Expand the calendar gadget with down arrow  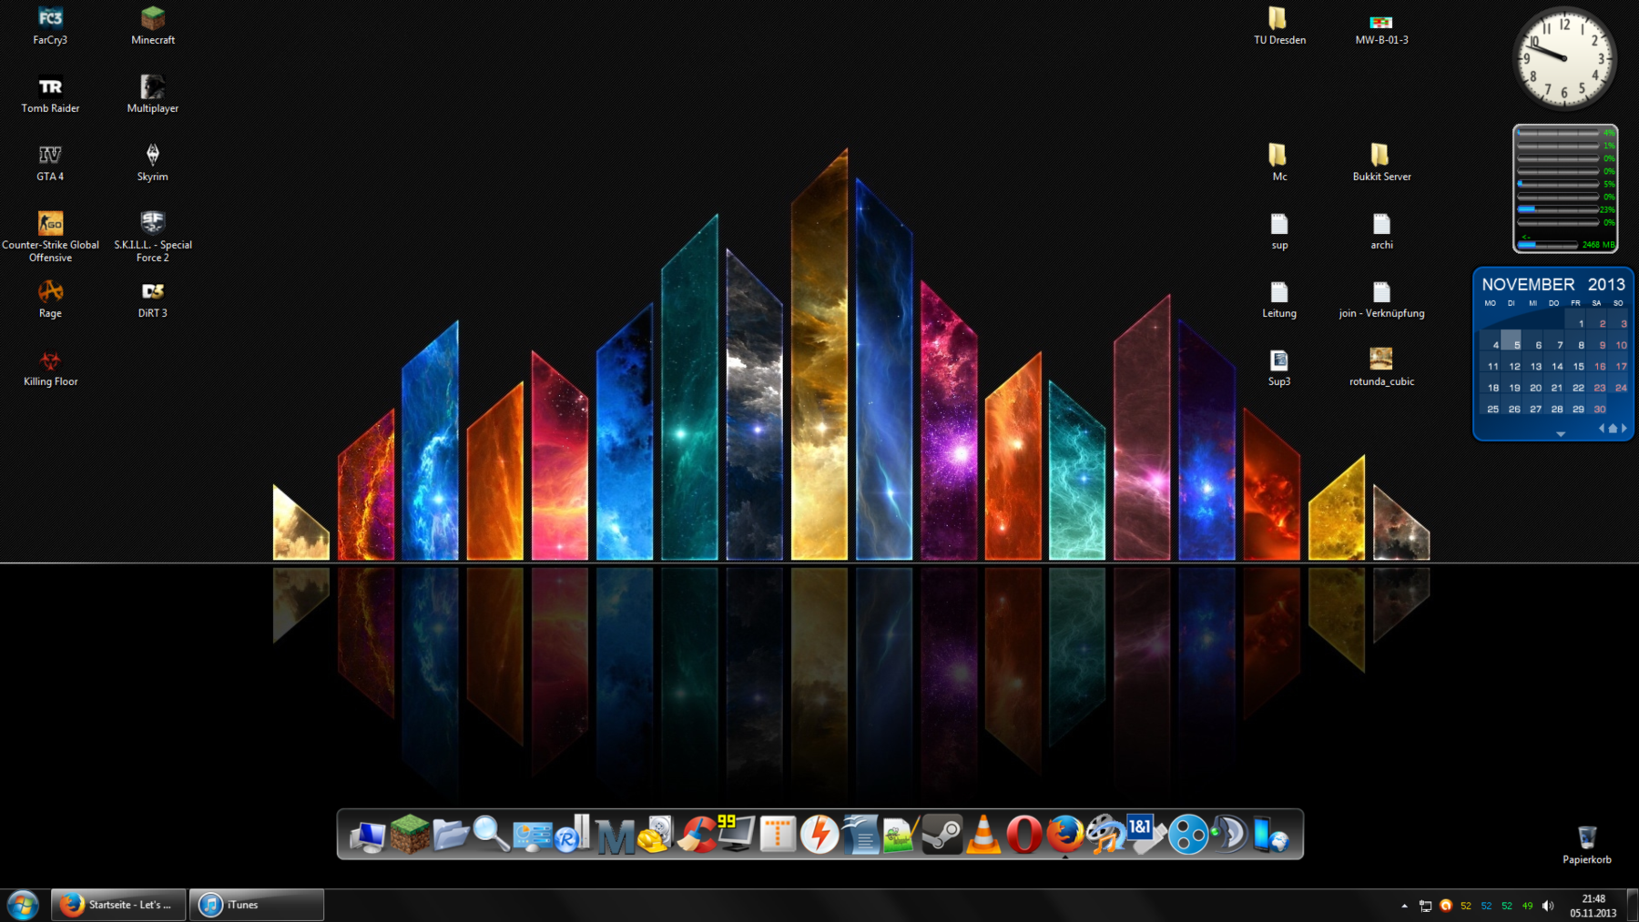(1561, 434)
